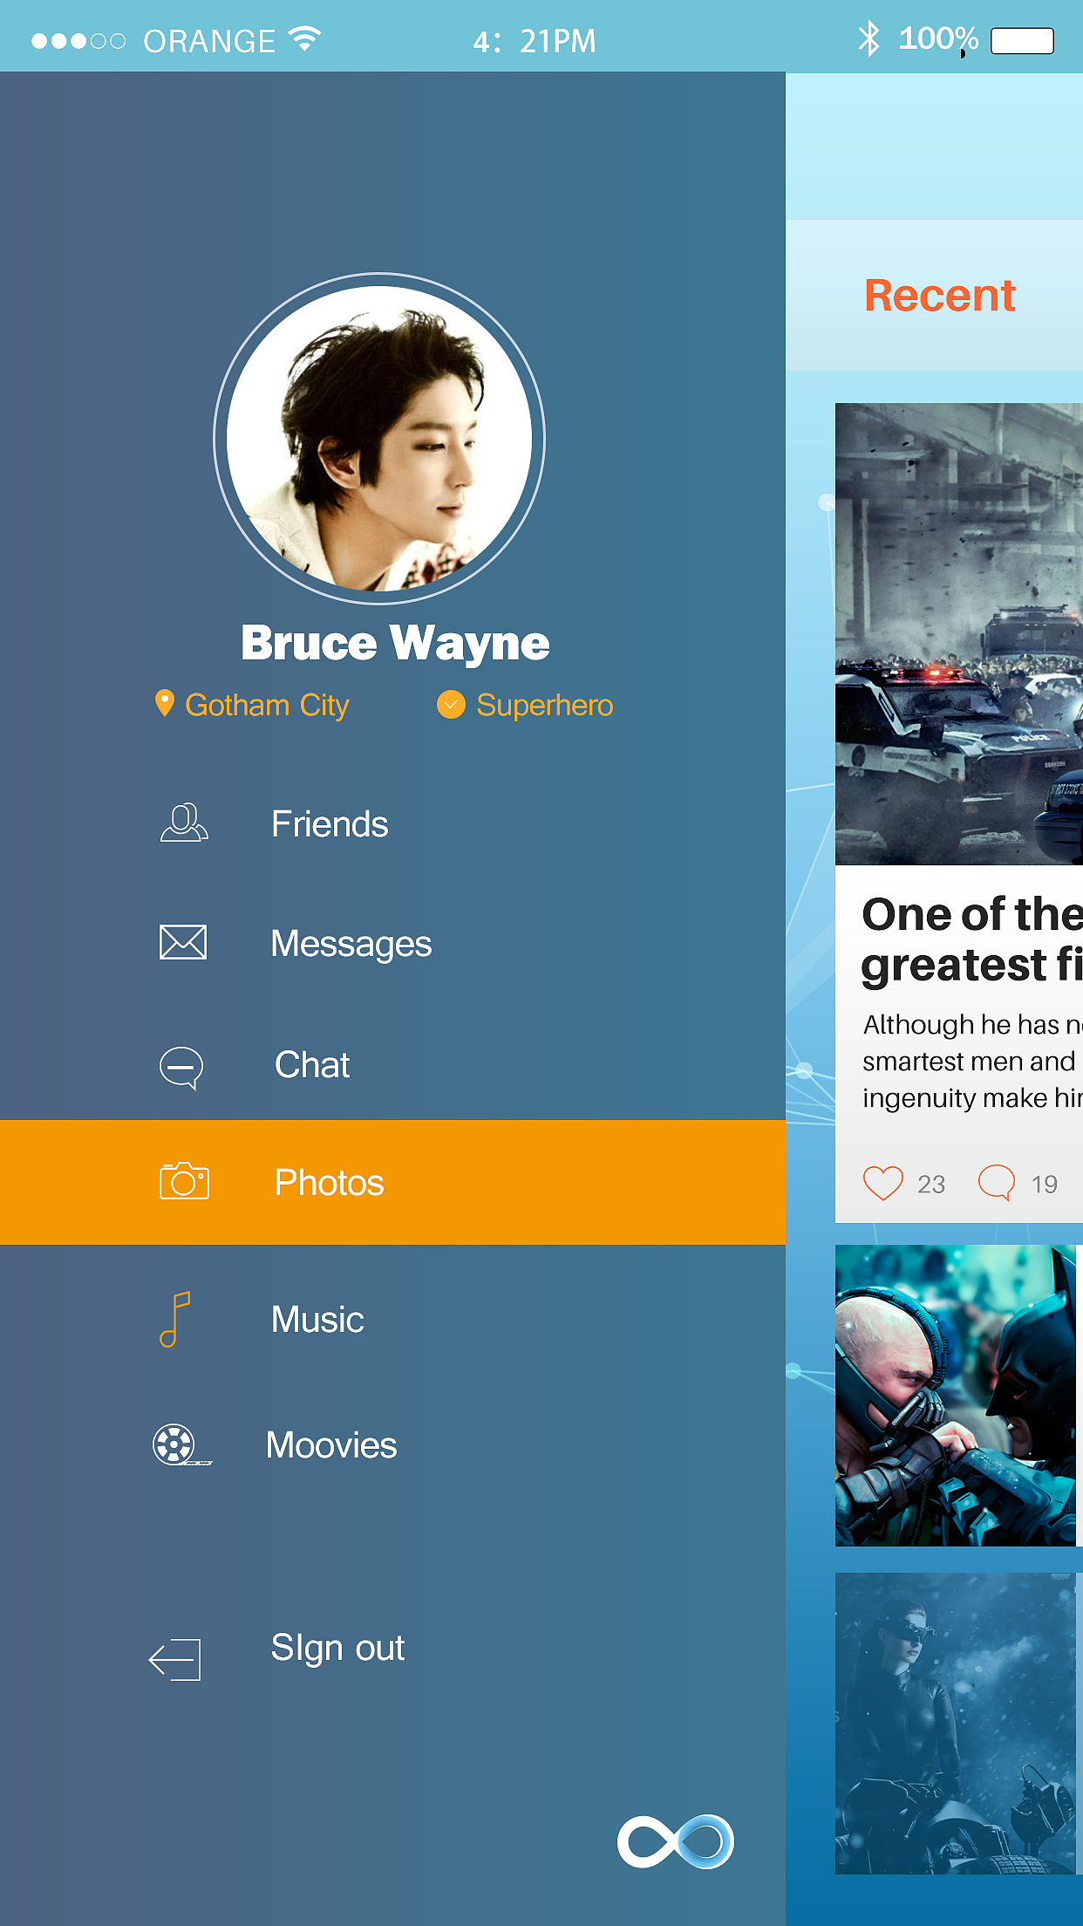Select the highlighted Photos menu item
The width and height of the screenshot is (1083, 1926).
coord(392,1182)
